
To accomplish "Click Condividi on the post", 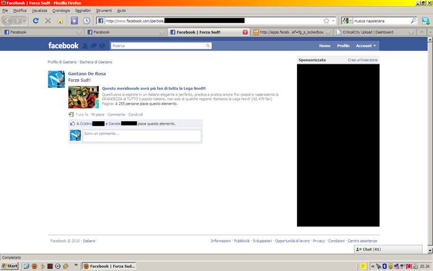I will [x=135, y=114].
